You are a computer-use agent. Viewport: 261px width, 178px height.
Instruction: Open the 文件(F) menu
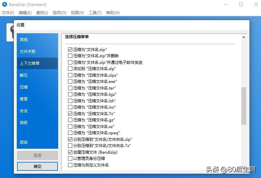(8, 13)
